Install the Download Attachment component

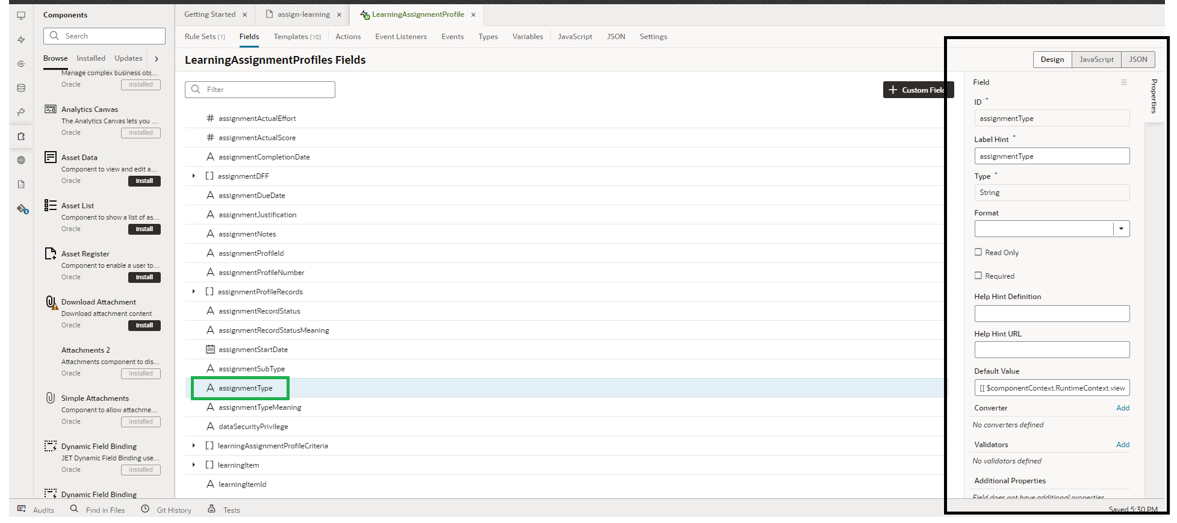tap(144, 325)
